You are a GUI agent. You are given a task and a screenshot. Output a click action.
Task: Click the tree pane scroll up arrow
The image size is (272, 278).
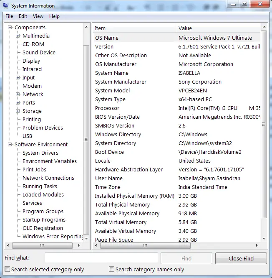[x=86, y=27]
